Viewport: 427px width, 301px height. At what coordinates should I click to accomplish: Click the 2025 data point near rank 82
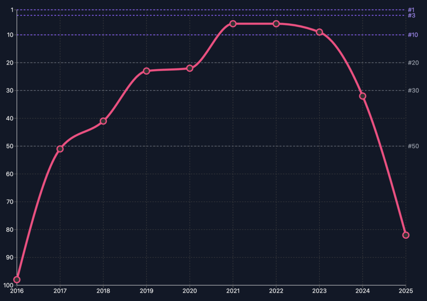[x=406, y=235]
